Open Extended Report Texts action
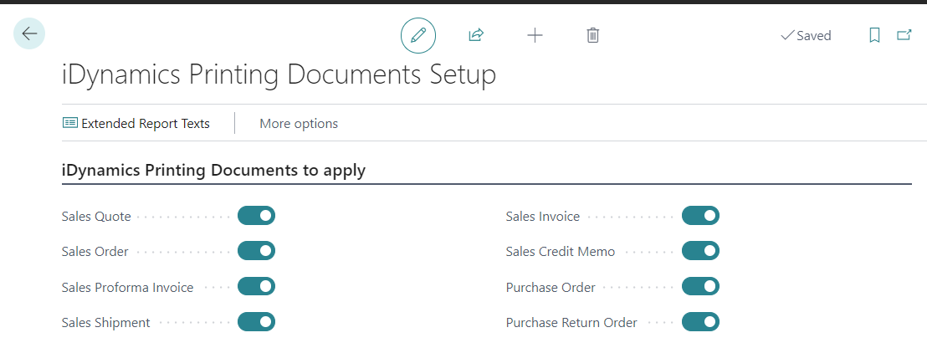The height and width of the screenshot is (348, 927). [x=136, y=124]
